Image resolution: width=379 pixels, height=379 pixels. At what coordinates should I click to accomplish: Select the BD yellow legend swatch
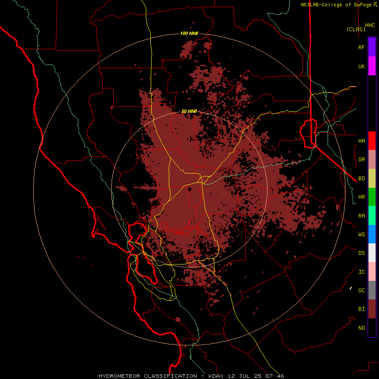point(372,179)
